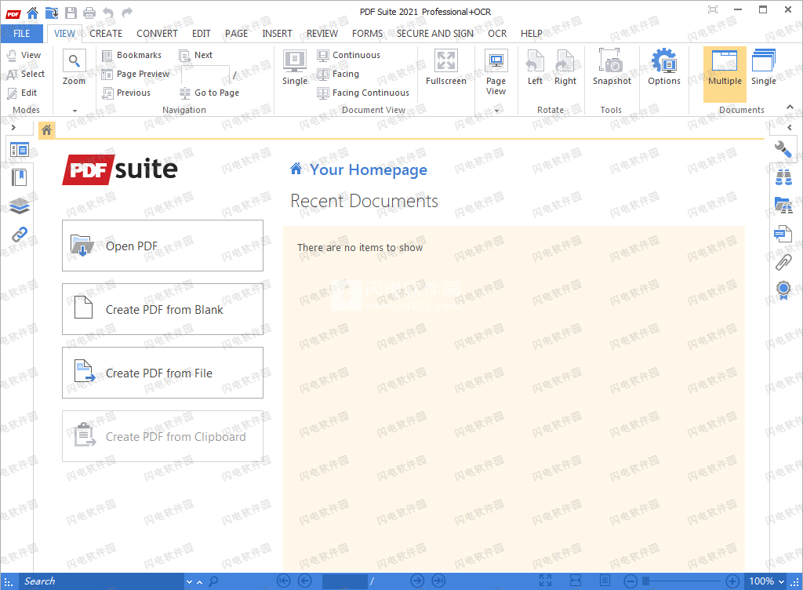Open the links sidebar icon

pos(20,235)
